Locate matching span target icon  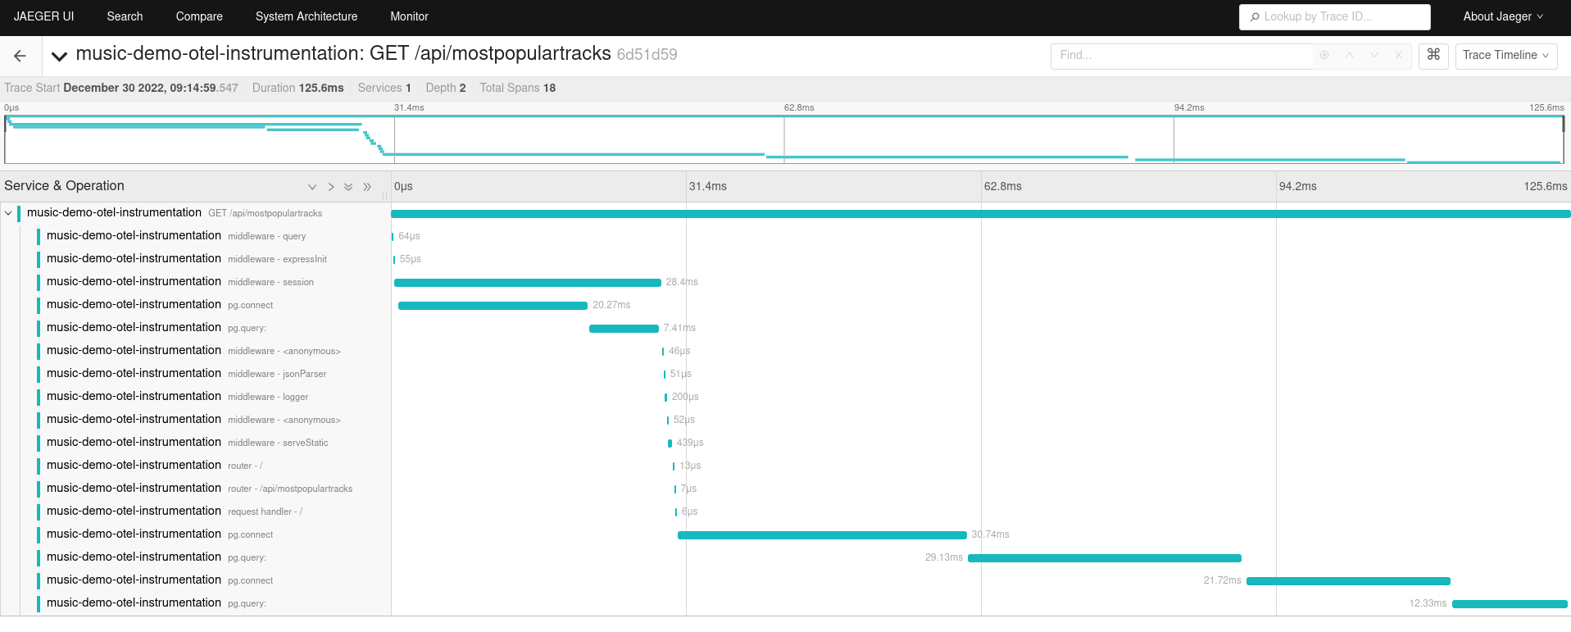[1324, 55]
